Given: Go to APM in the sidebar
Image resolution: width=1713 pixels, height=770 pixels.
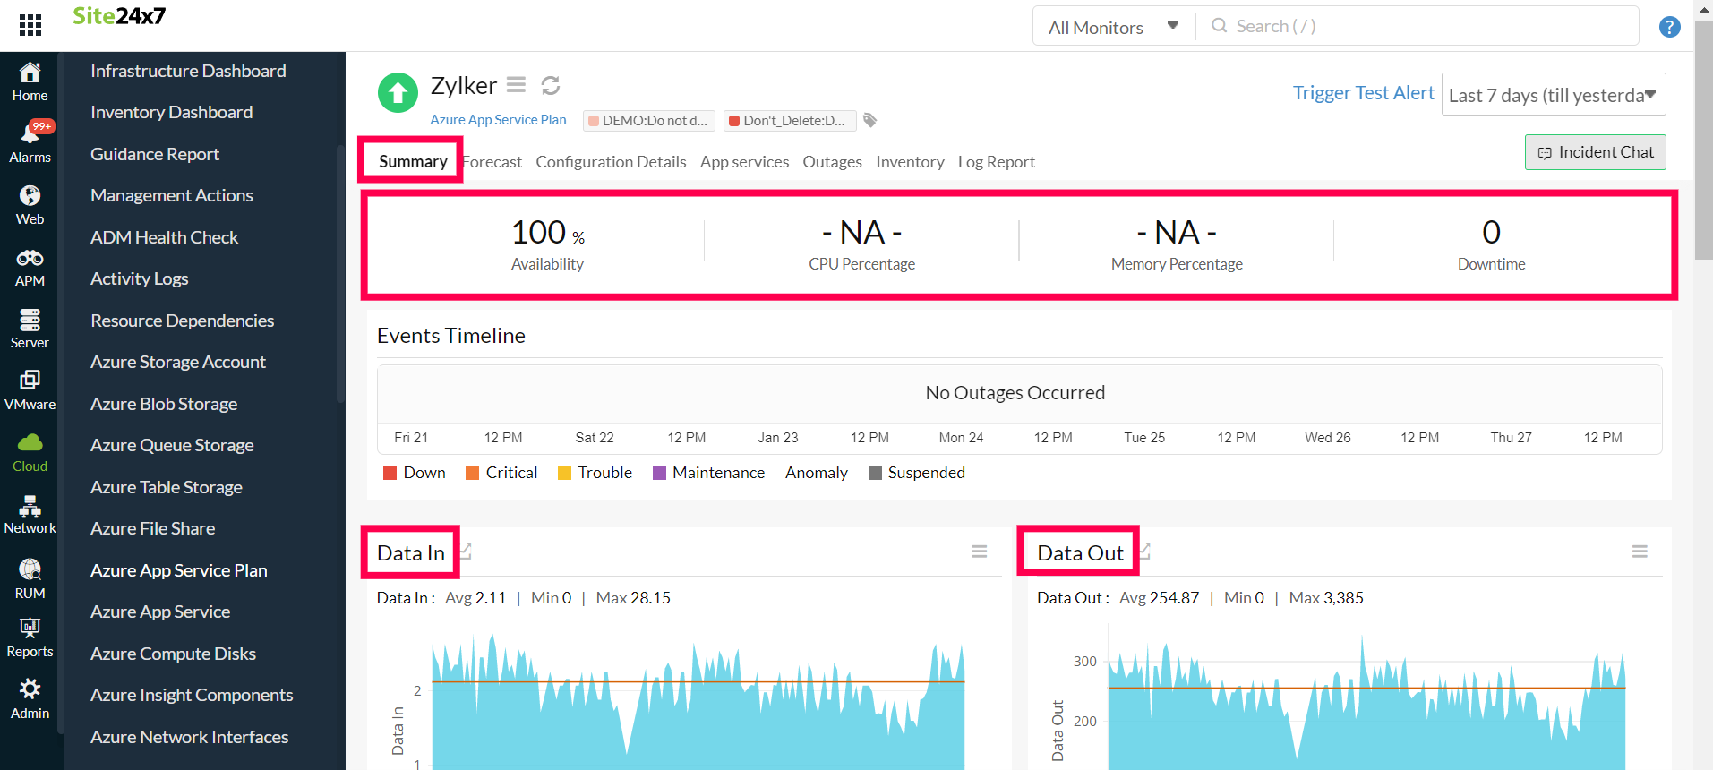Looking at the screenshot, I should tap(30, 268).
